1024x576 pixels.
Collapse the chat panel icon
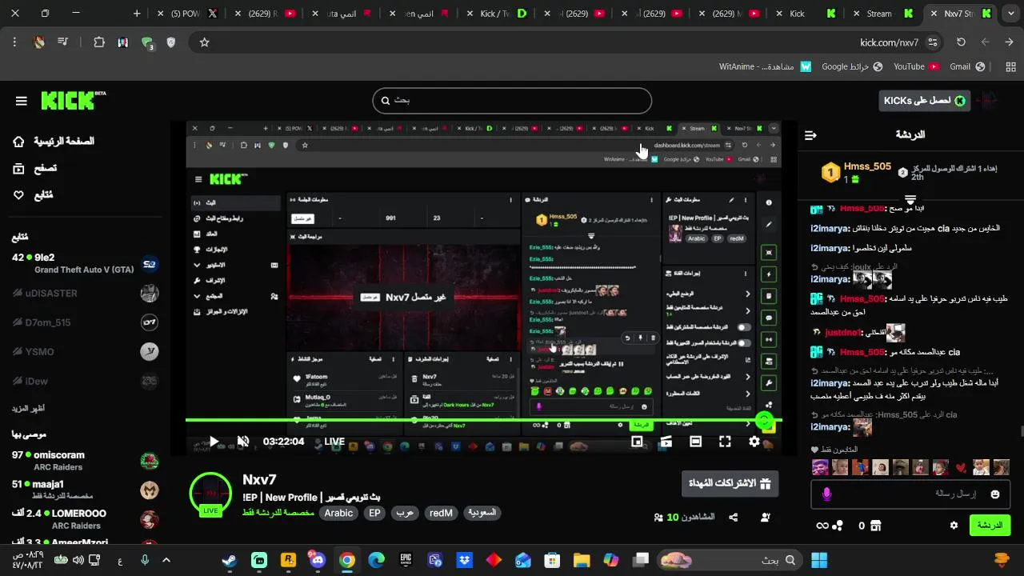click(x=810, y=135)
